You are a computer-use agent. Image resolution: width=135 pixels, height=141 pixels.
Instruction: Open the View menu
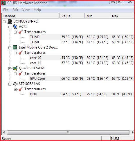click(26, 10)
